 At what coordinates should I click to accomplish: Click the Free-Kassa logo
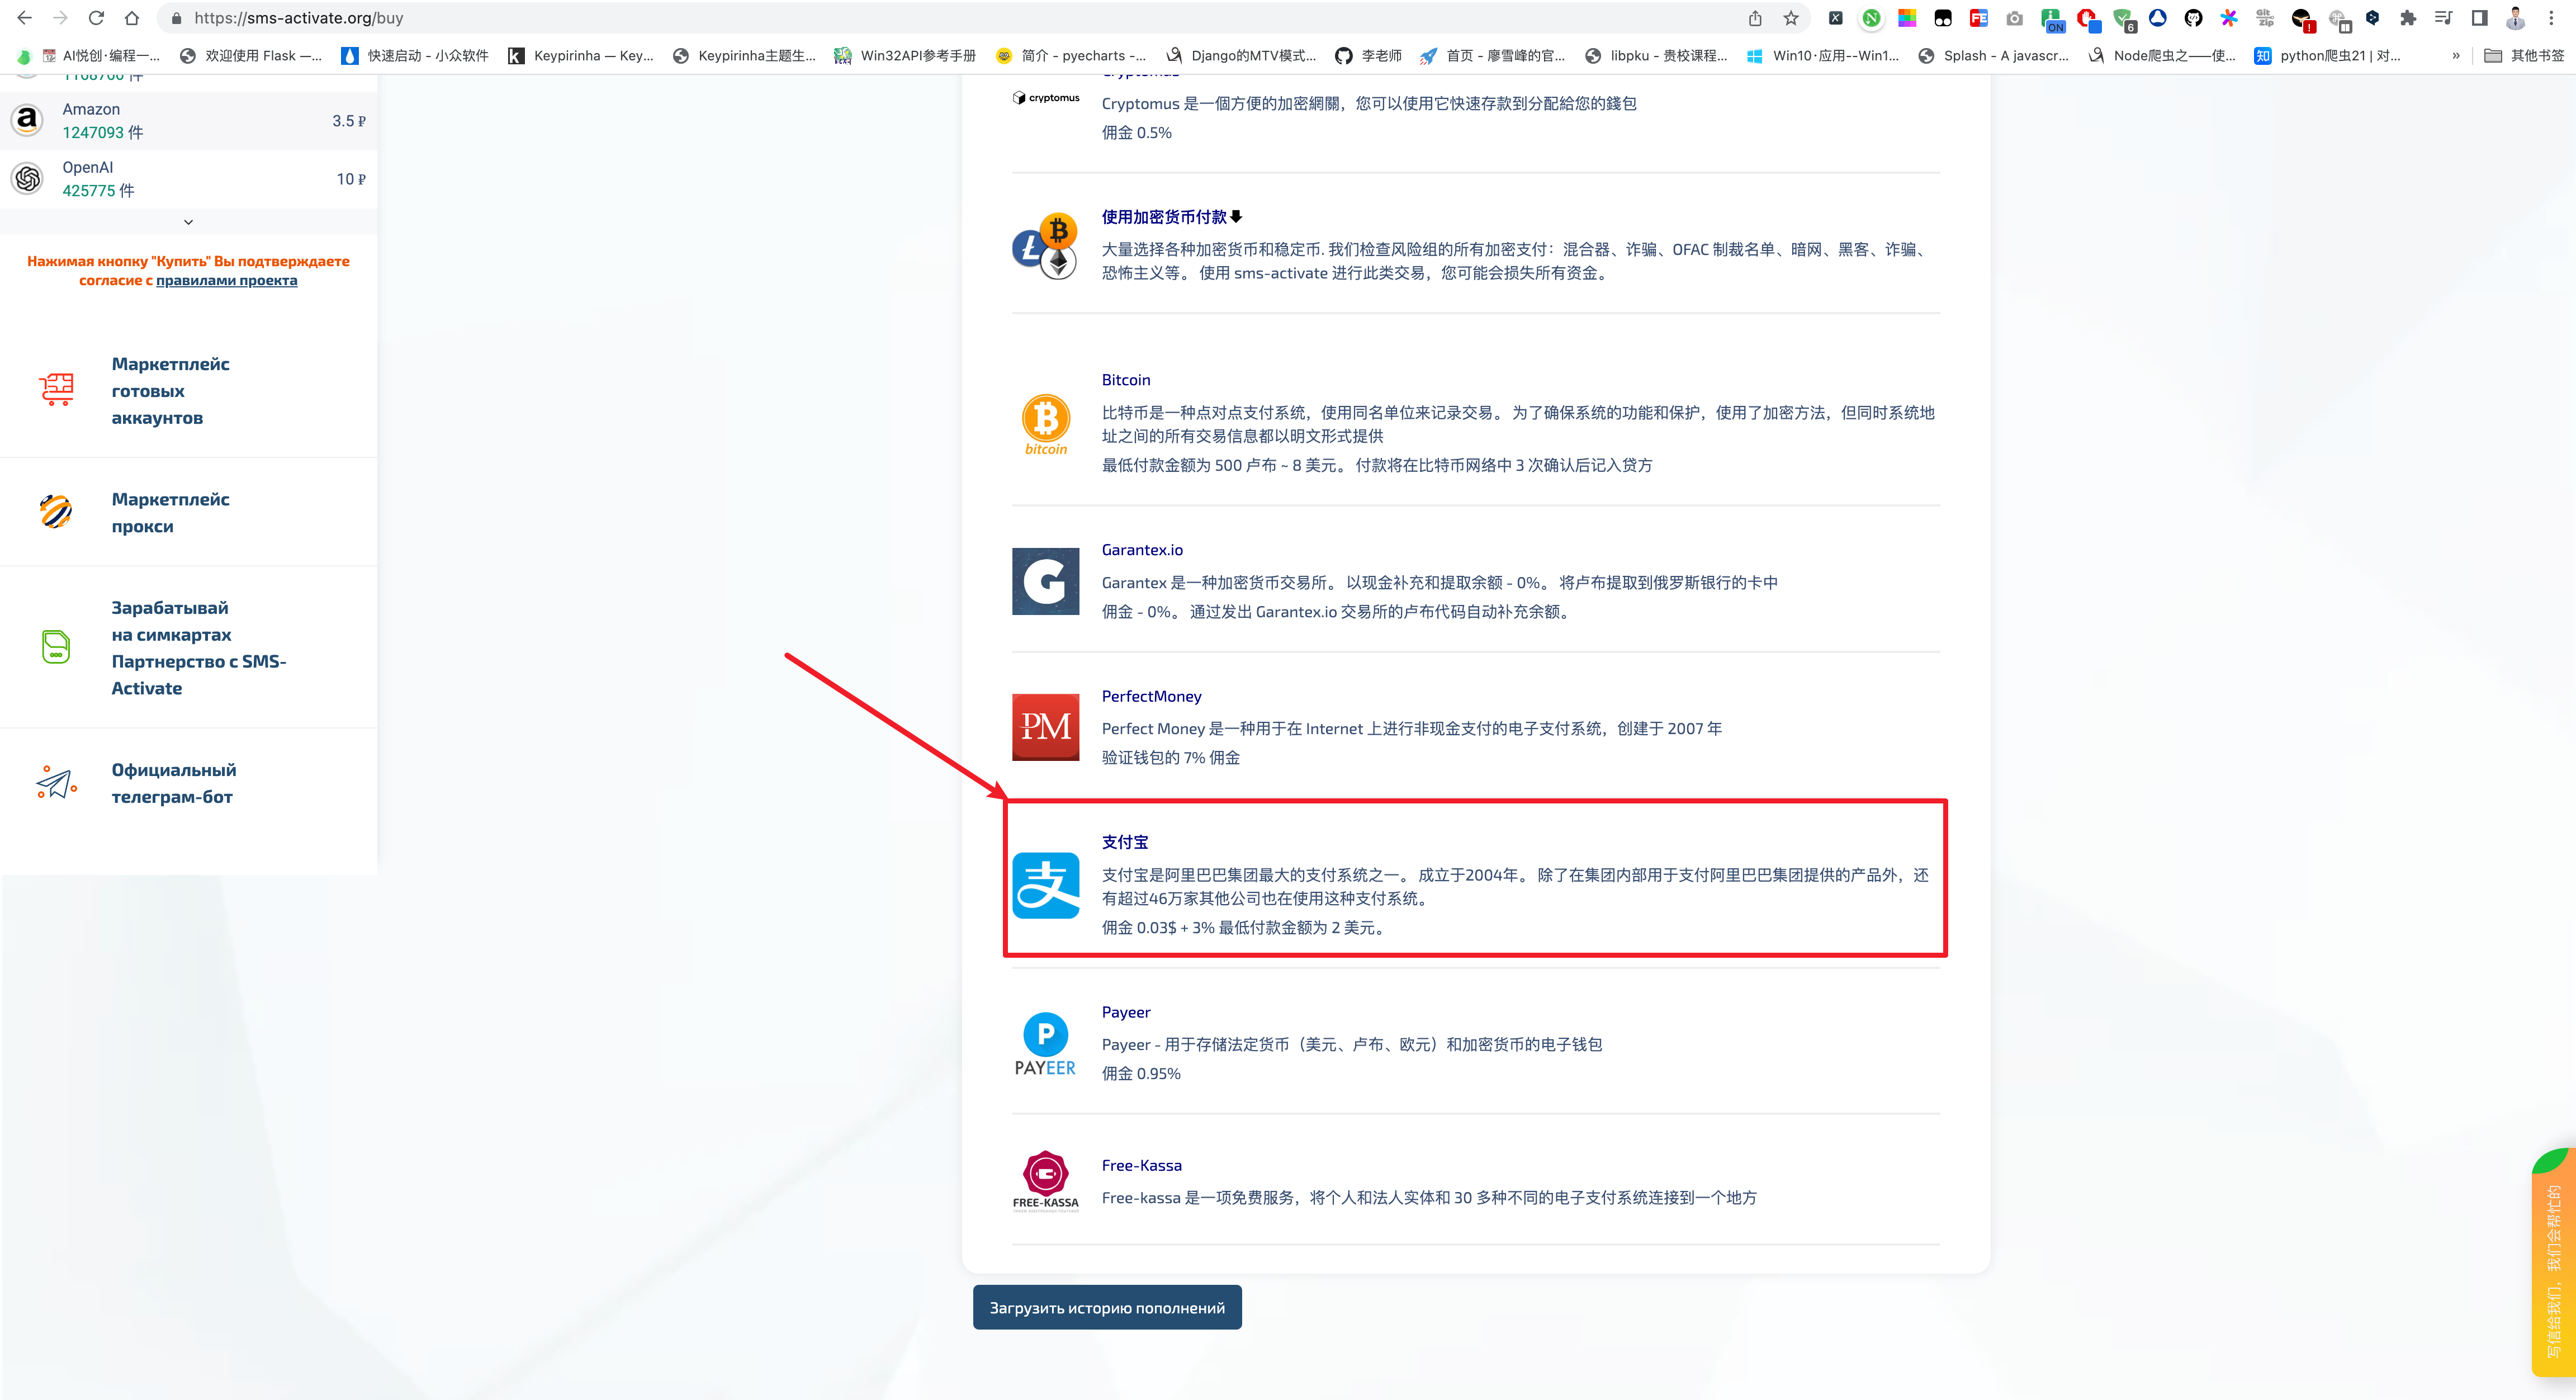click(1045, 1181)
